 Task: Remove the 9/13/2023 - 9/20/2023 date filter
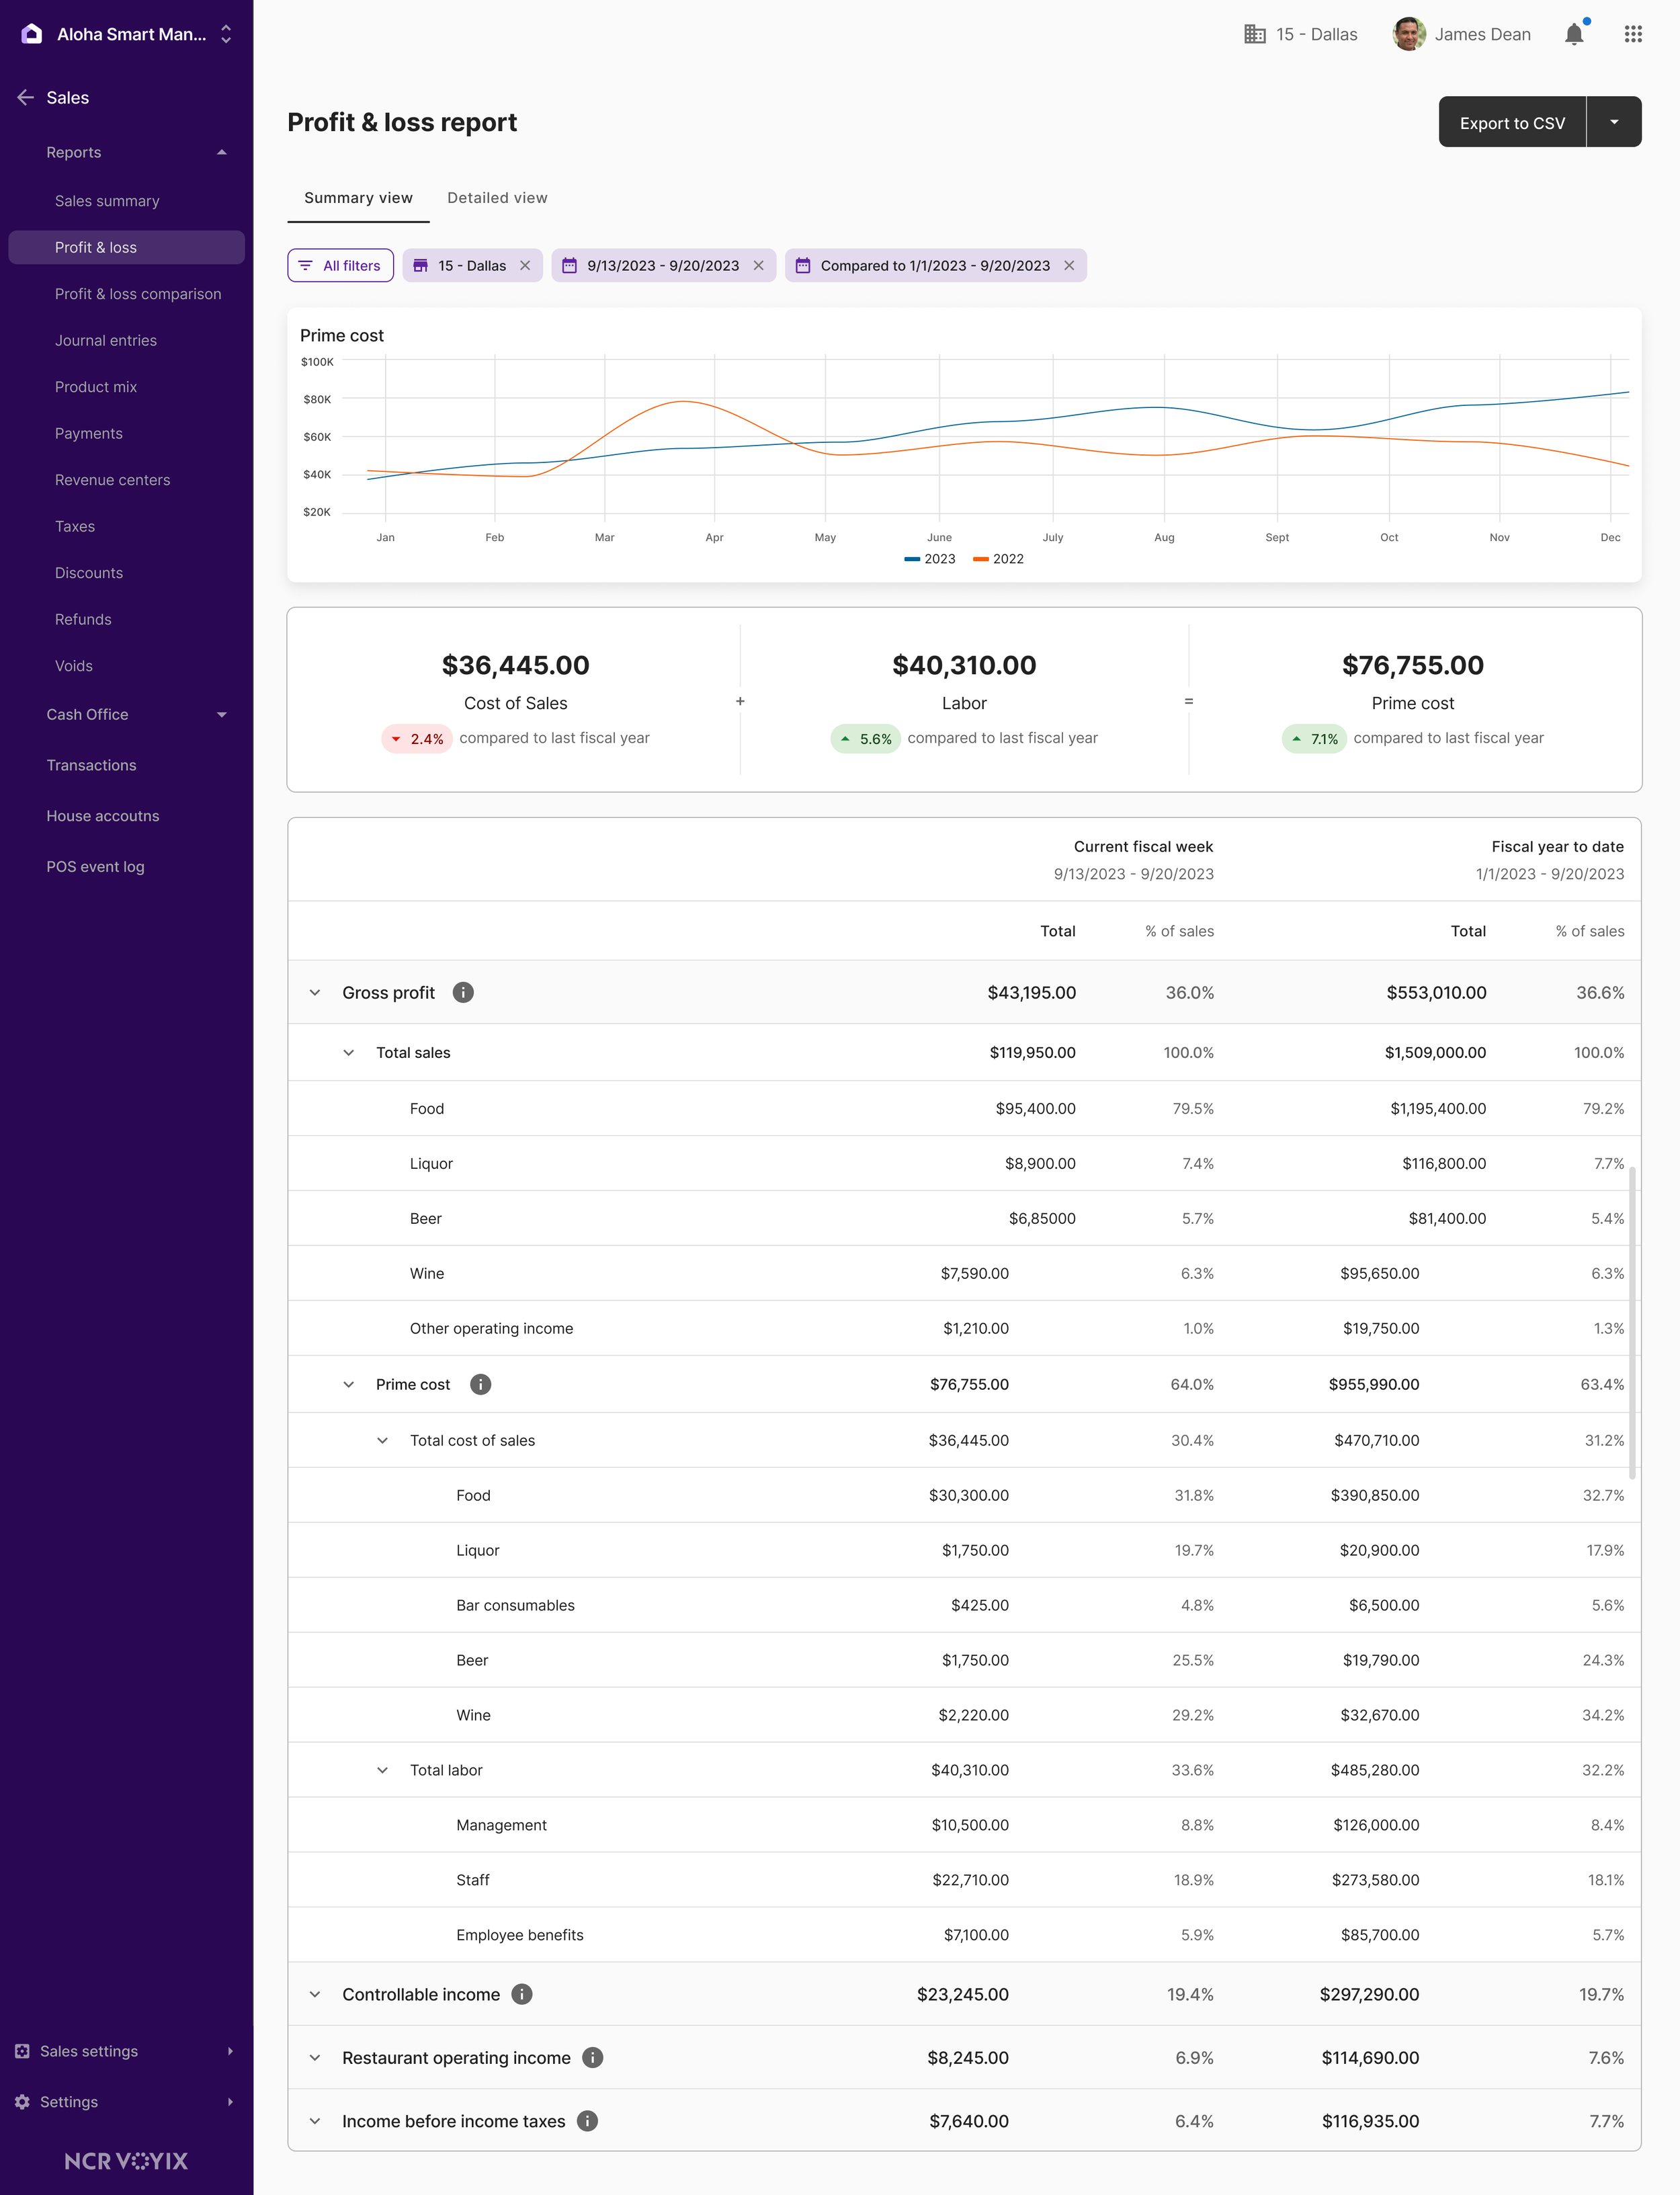point(758,265)
